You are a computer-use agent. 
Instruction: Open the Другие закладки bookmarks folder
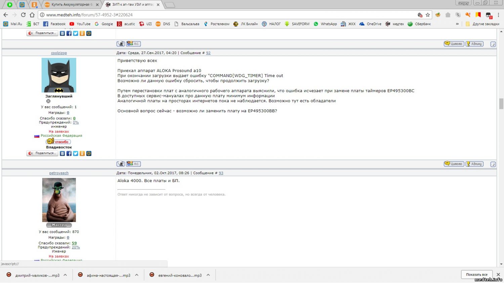[x=482, y=24]
